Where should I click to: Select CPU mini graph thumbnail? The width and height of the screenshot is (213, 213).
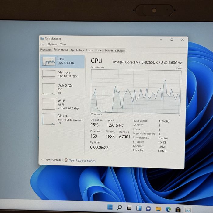pyautogui.click(x=49, y=61)
